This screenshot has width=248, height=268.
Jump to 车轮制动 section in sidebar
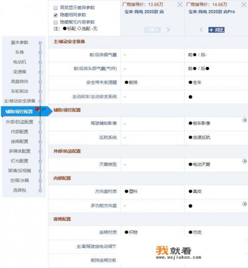(x=19, y=91)
